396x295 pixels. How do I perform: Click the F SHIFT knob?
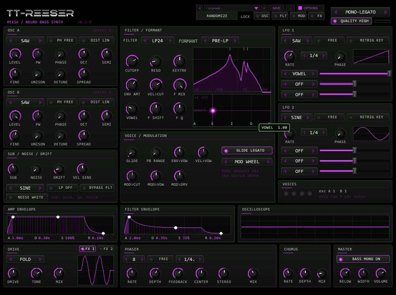point(156,109)
